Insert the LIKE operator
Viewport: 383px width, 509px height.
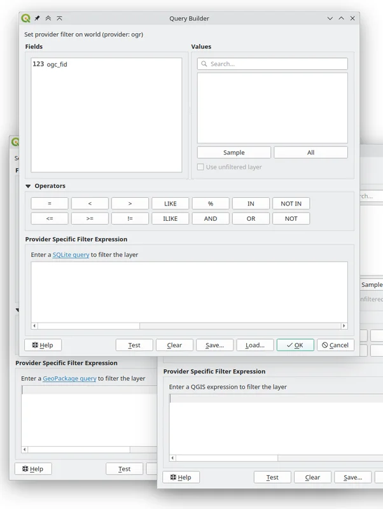(170, 204)
